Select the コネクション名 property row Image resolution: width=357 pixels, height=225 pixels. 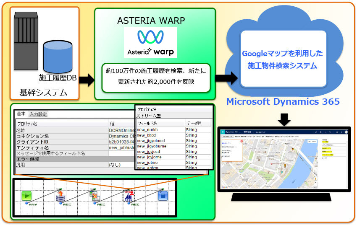point(75,136)
